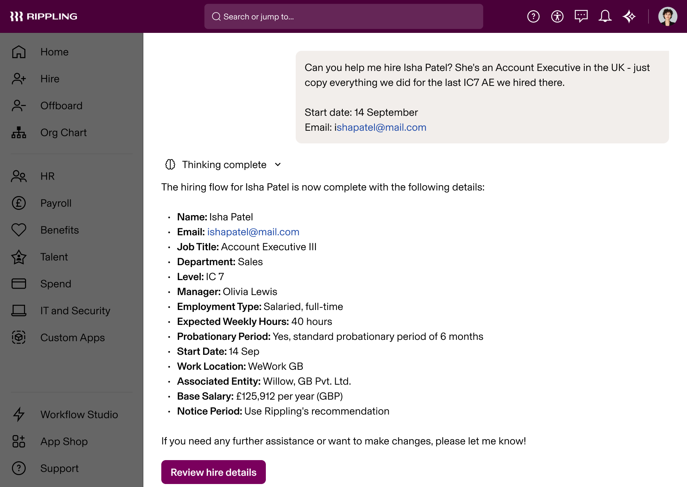Open the Help question mark icon

(x=534, y=16)
